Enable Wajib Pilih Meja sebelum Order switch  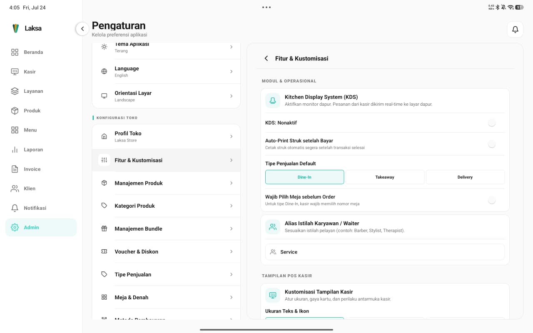coord(492,200)
